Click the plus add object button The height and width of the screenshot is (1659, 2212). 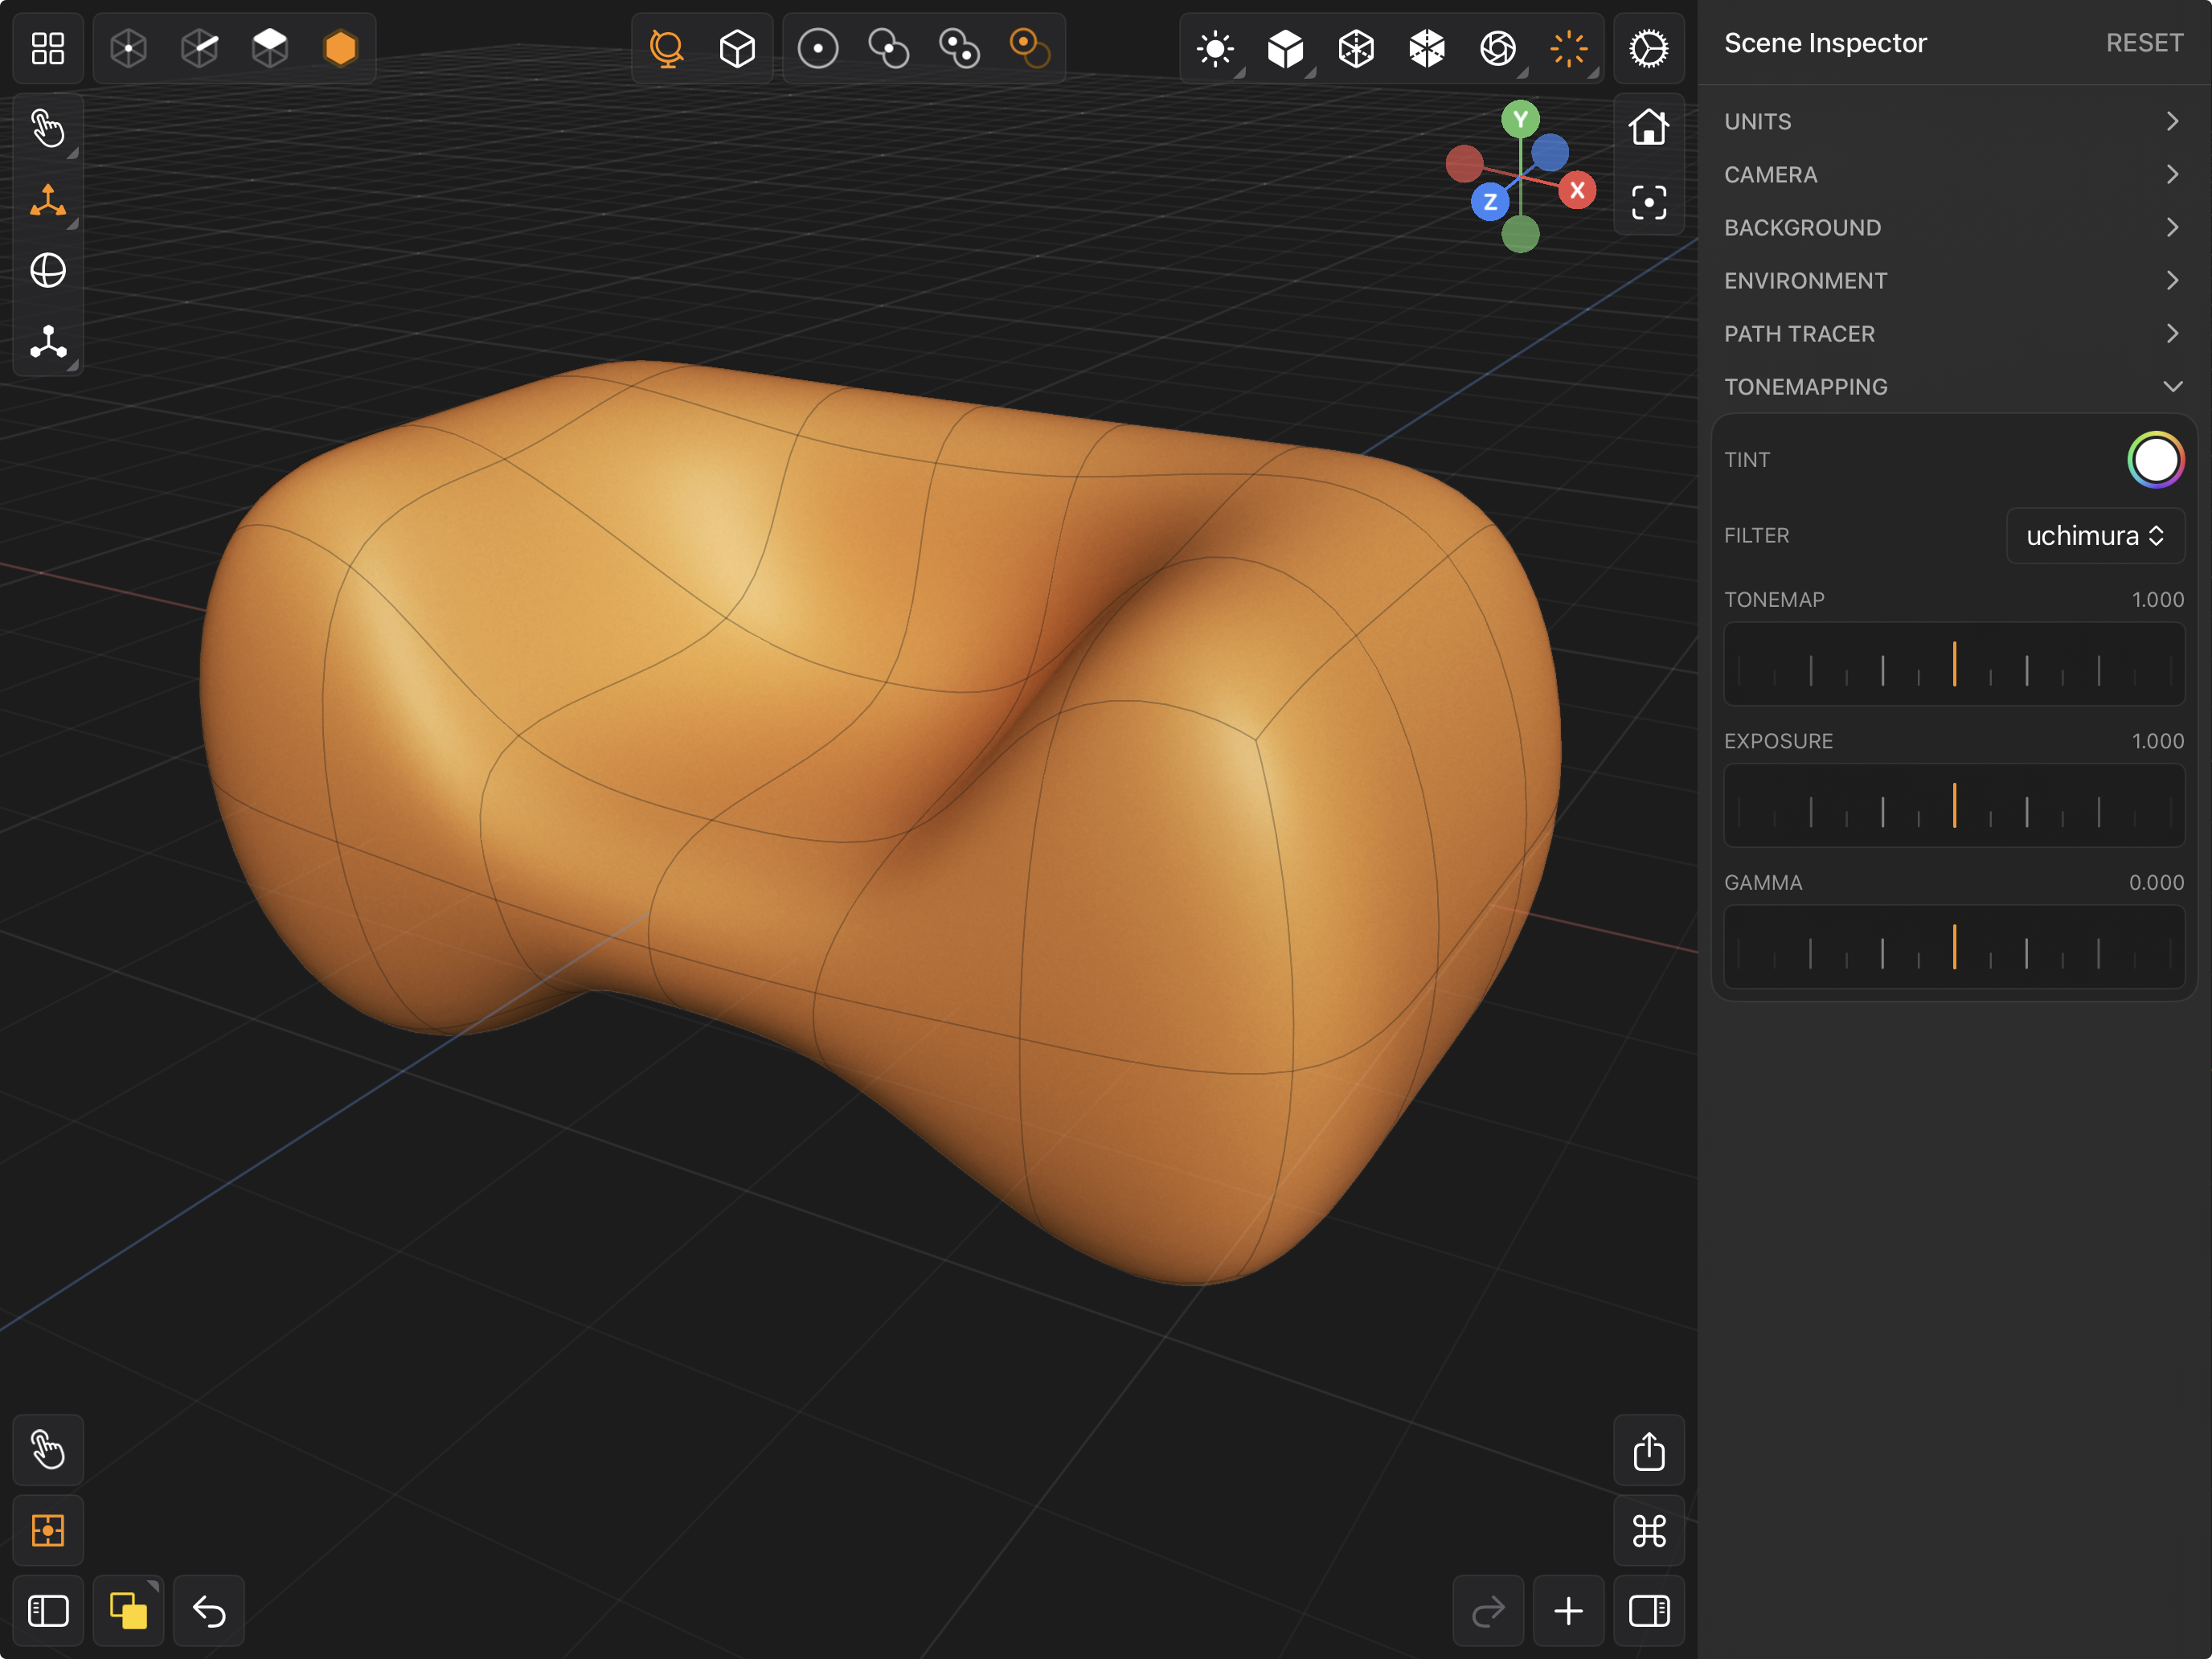point(1568,1611)
